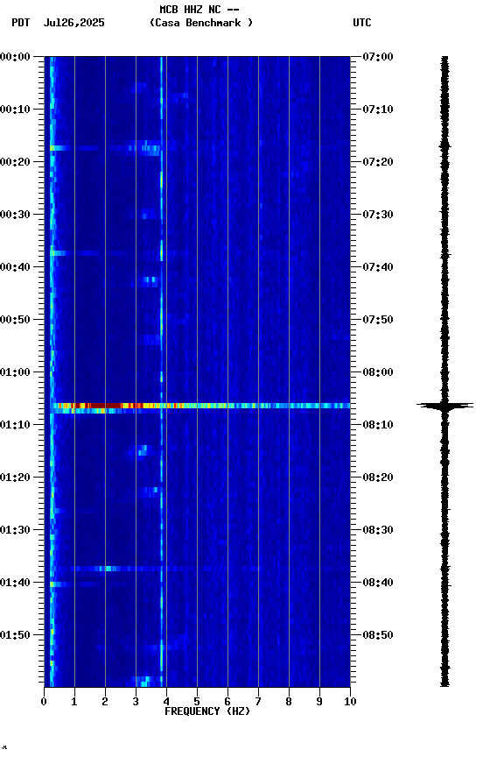The width and height of the screenshot is (483, 757).
Task: Click the PDT time label '00:40'
Action: (15, 267)
